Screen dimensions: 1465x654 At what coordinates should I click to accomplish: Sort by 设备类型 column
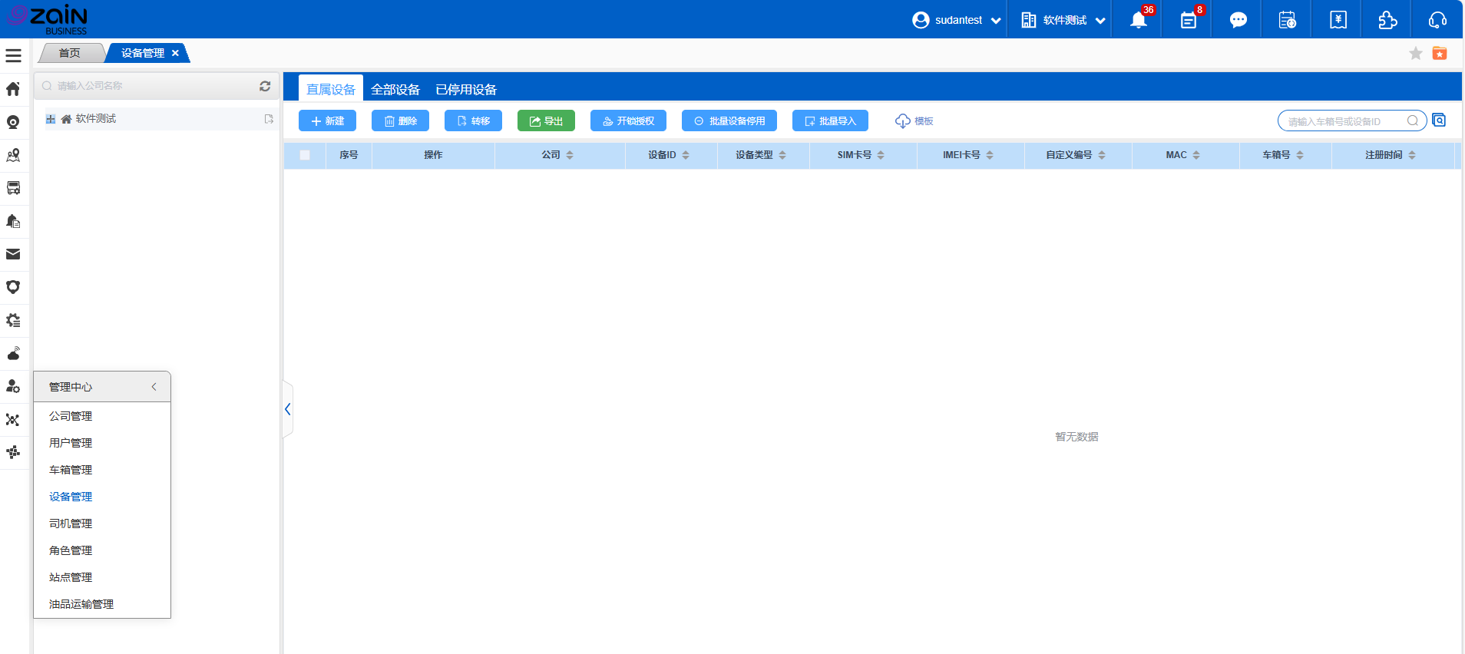click(x=782, y=155)
